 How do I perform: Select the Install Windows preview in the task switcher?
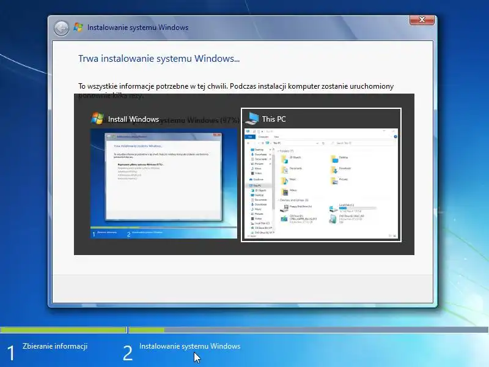pos(164,175)
